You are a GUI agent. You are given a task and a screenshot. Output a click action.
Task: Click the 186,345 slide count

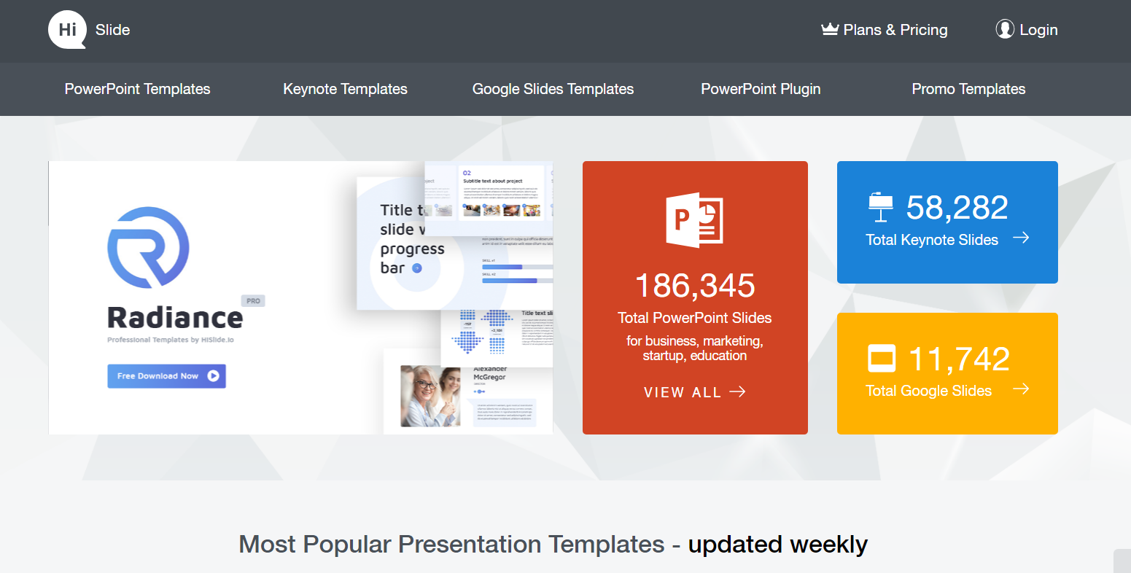click(695, 285)
